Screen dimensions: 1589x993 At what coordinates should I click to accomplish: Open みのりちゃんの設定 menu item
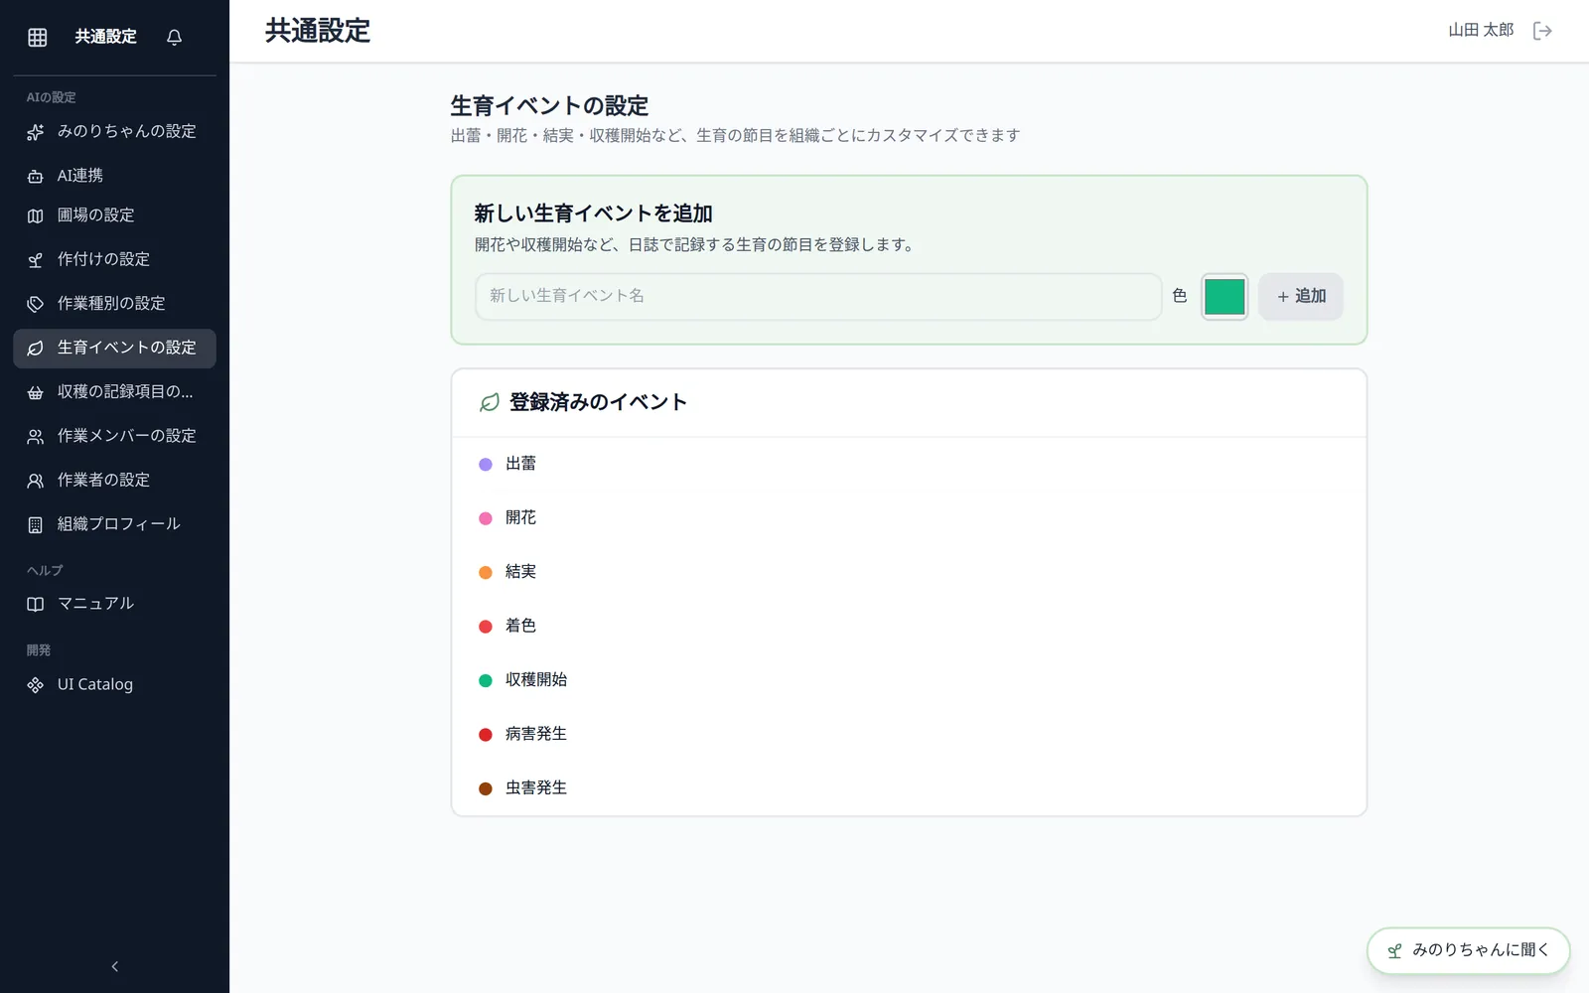pyautogui.click(x=114, y=131)
